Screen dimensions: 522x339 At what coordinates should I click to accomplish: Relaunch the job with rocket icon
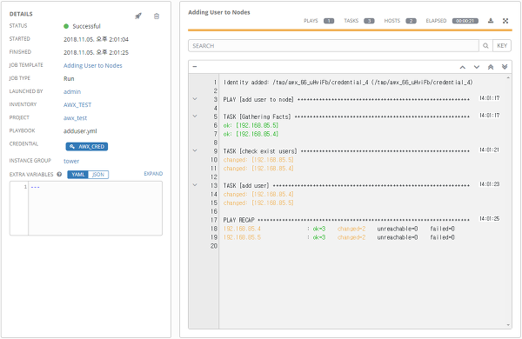tap(138, 16)
